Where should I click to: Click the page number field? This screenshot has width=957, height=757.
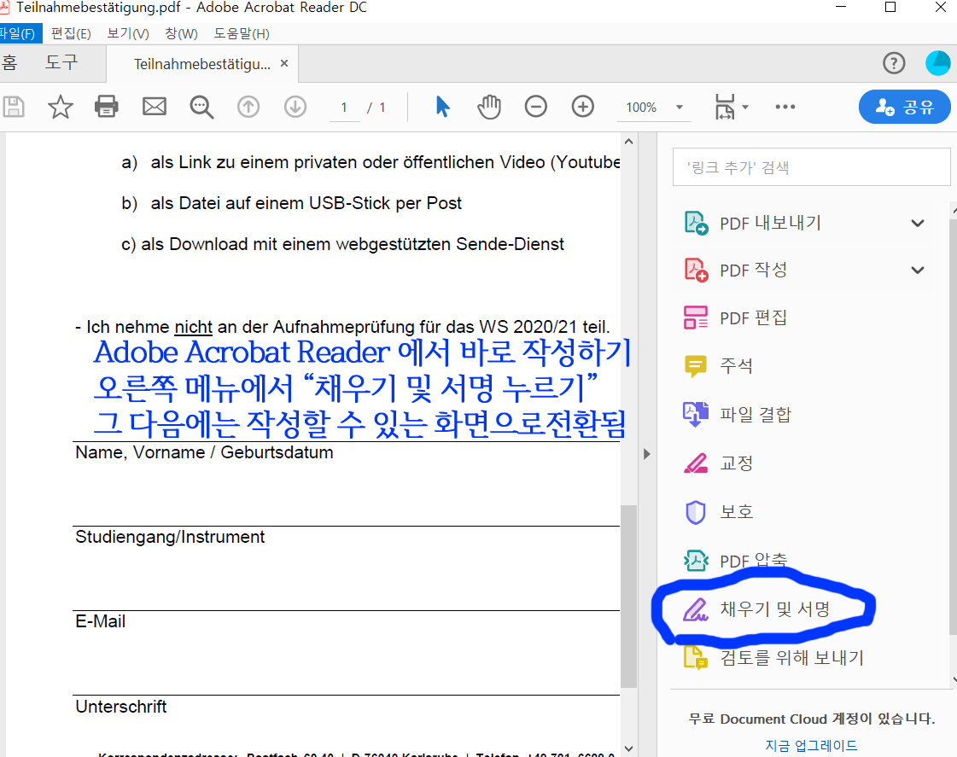pos(345,108)
